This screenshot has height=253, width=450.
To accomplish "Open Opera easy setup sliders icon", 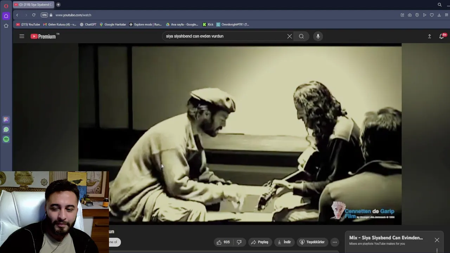I will [x=446, y=15].
